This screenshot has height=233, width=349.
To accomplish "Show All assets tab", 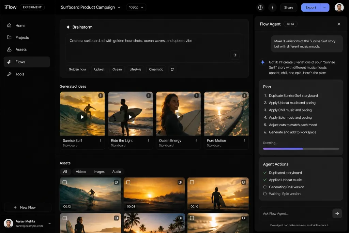I will click(x=65, y=172).
